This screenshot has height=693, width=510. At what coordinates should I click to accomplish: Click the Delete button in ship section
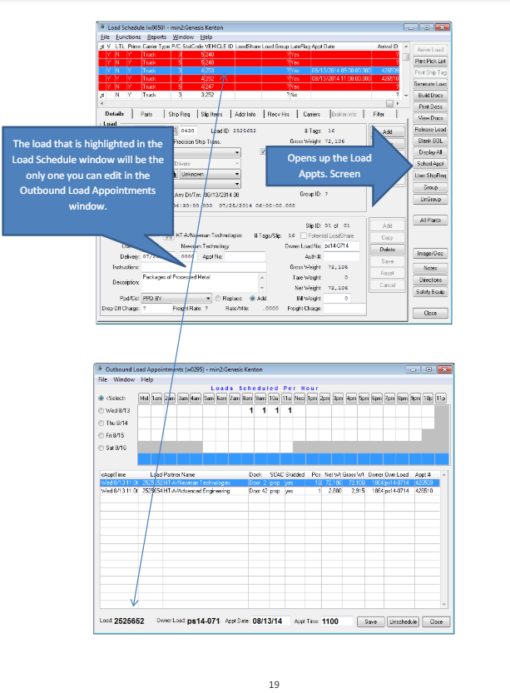[x=387, y=250]
